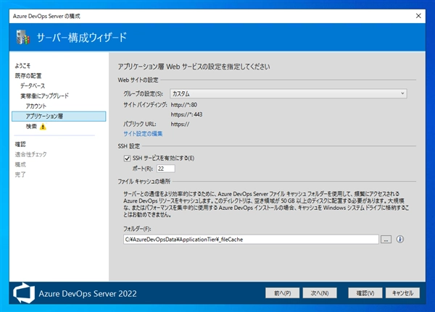Select the アプリケーション層 step
The image size is (435, 312).
click(59, 117)
